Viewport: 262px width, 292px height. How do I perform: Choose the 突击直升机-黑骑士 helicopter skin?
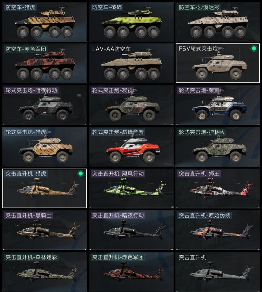coord(45,230)
